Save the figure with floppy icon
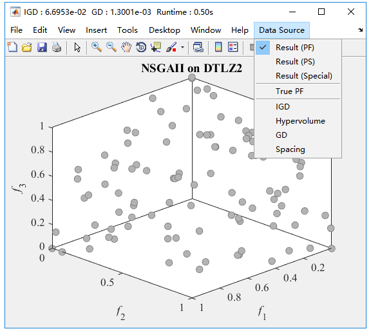The image size is (371, 331). tap(42, 47)
